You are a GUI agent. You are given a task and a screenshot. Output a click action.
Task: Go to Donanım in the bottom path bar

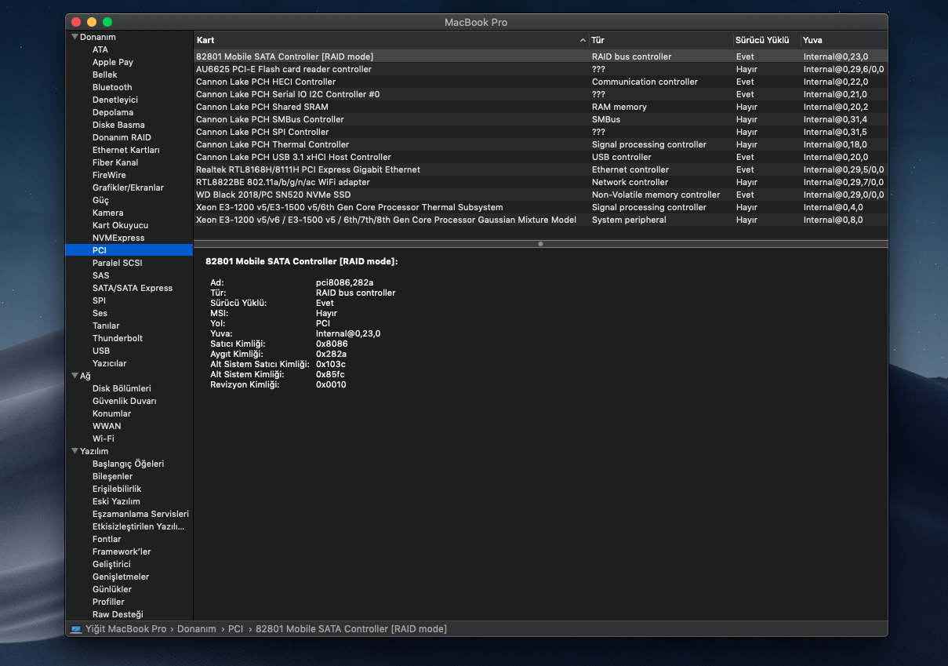197,629
